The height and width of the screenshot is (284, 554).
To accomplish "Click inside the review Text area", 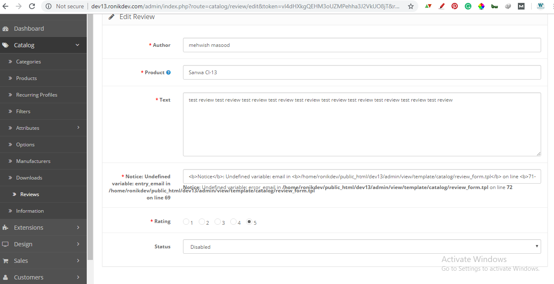I will pos(362,124).
